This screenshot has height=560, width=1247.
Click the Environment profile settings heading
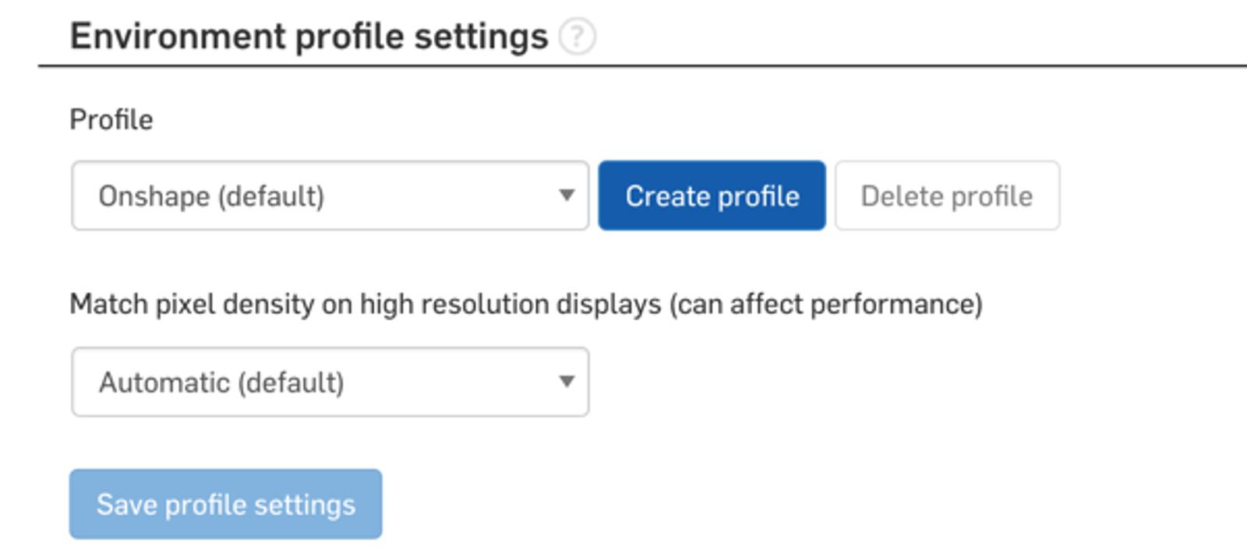309,37
